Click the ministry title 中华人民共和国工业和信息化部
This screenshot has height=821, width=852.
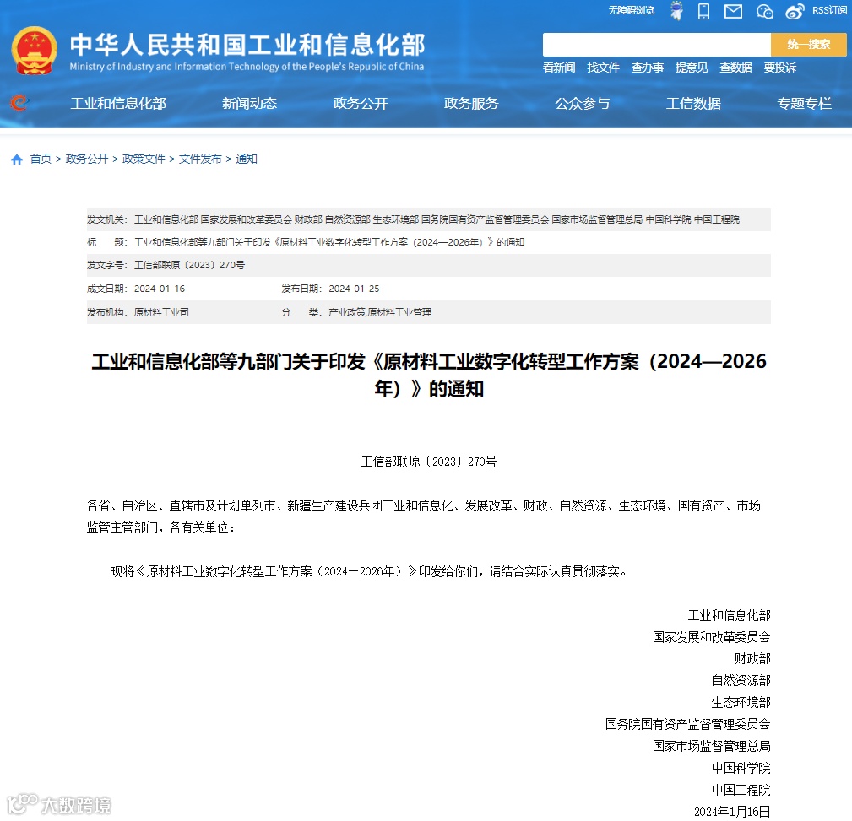tap(247, 45)
